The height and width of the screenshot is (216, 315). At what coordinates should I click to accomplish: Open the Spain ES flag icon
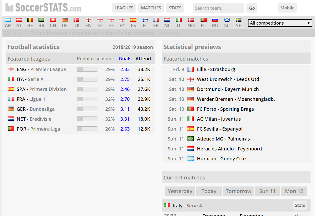pyautogui.click(x=134, y=20)
